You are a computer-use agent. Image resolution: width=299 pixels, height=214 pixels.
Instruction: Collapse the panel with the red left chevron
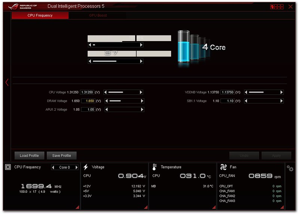[7, 82]
